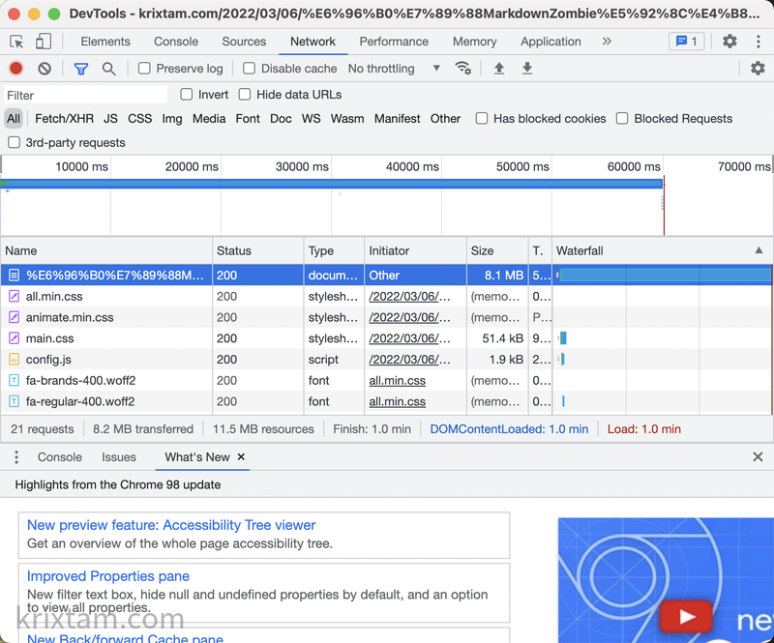Open network conditions wifi icon
This screenshot has height=643, width=774.
click(x=462, y=68)
